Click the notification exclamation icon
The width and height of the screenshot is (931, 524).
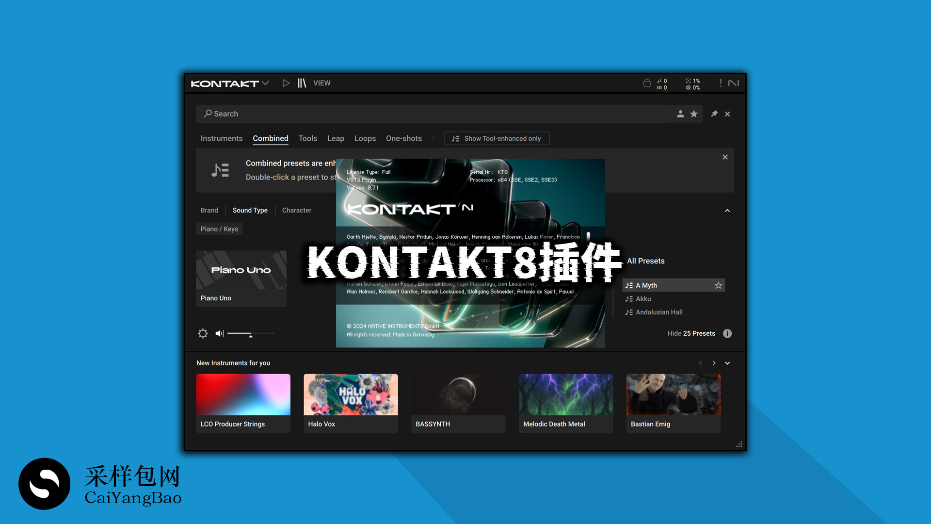coord(720,82)
